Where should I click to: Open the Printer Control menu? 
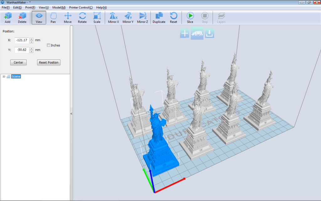[81, 8]
